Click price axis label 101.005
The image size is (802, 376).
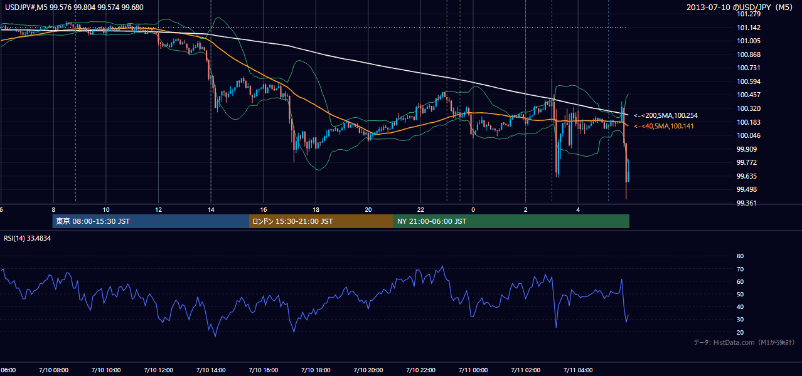click(749, 41)
